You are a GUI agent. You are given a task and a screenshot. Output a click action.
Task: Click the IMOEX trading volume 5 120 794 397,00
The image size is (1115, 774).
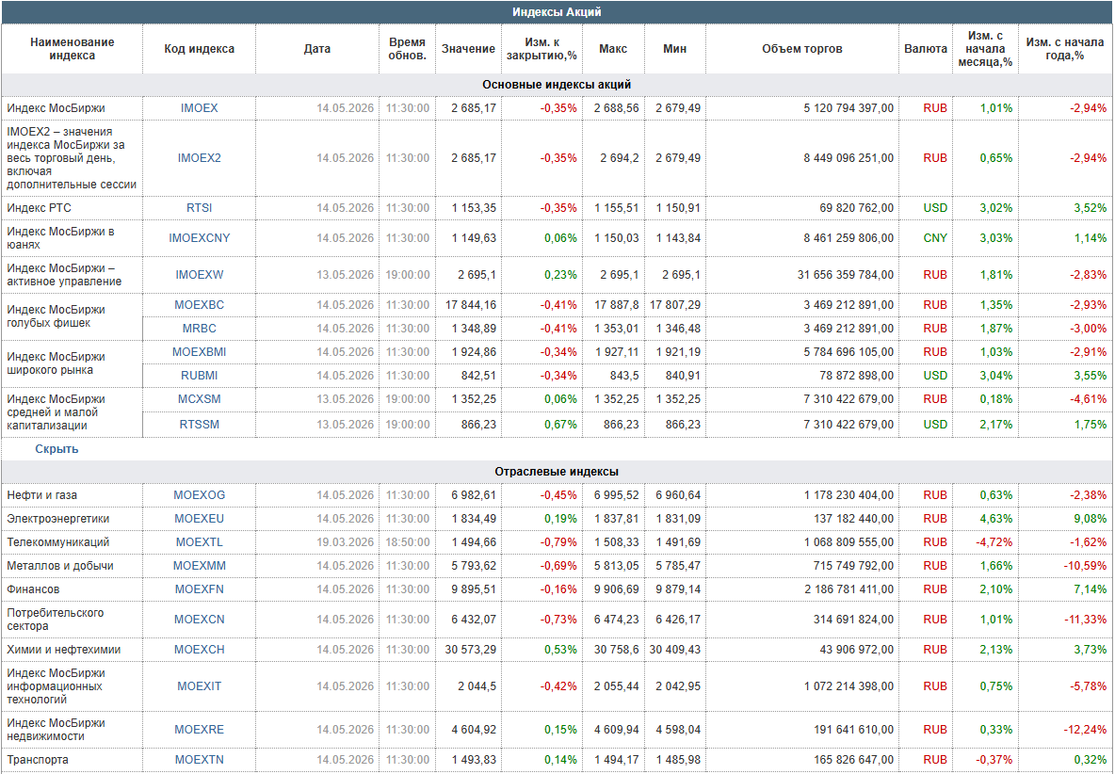pos(849,108)
